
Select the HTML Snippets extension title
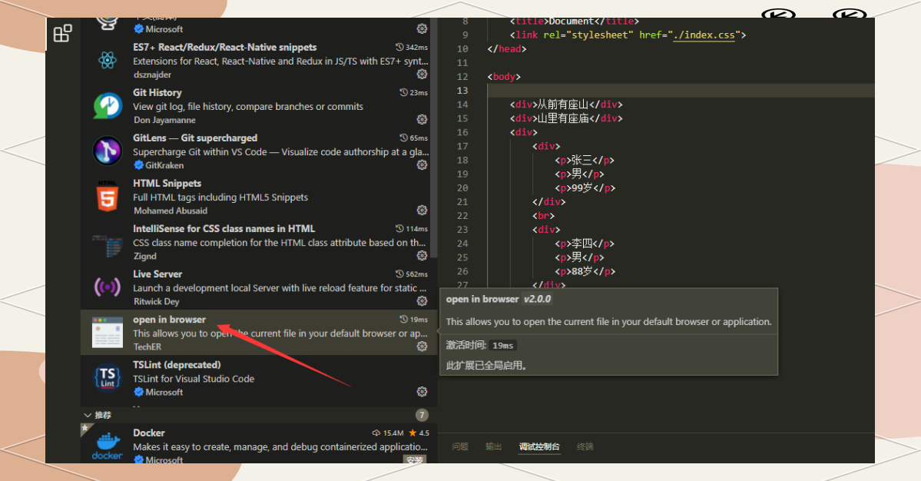click(167, 183)
